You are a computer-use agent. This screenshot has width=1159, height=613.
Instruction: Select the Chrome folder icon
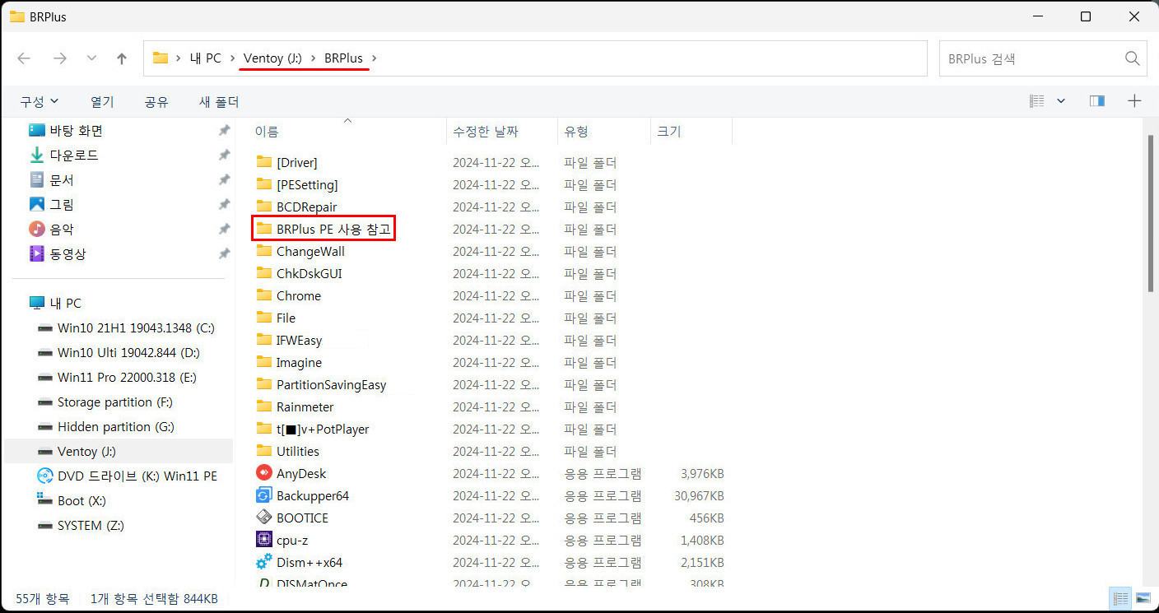pyautogui.click(x=263, y=295)
